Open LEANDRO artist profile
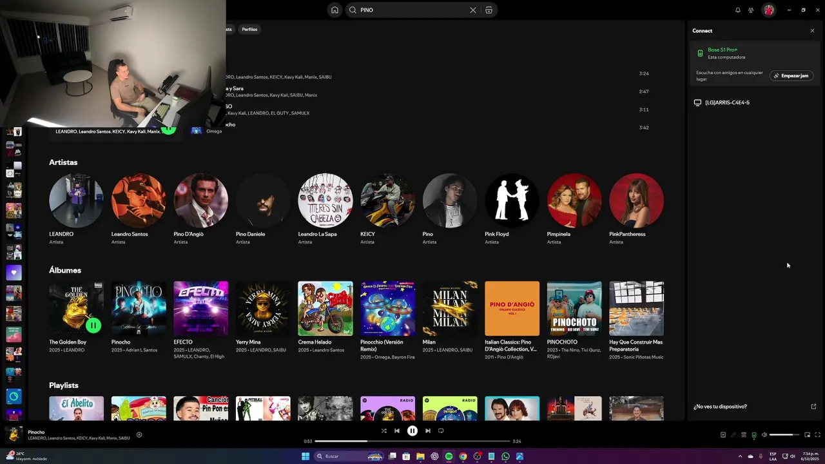The width and height of the screenshot is (825, 464). point(76,209)
